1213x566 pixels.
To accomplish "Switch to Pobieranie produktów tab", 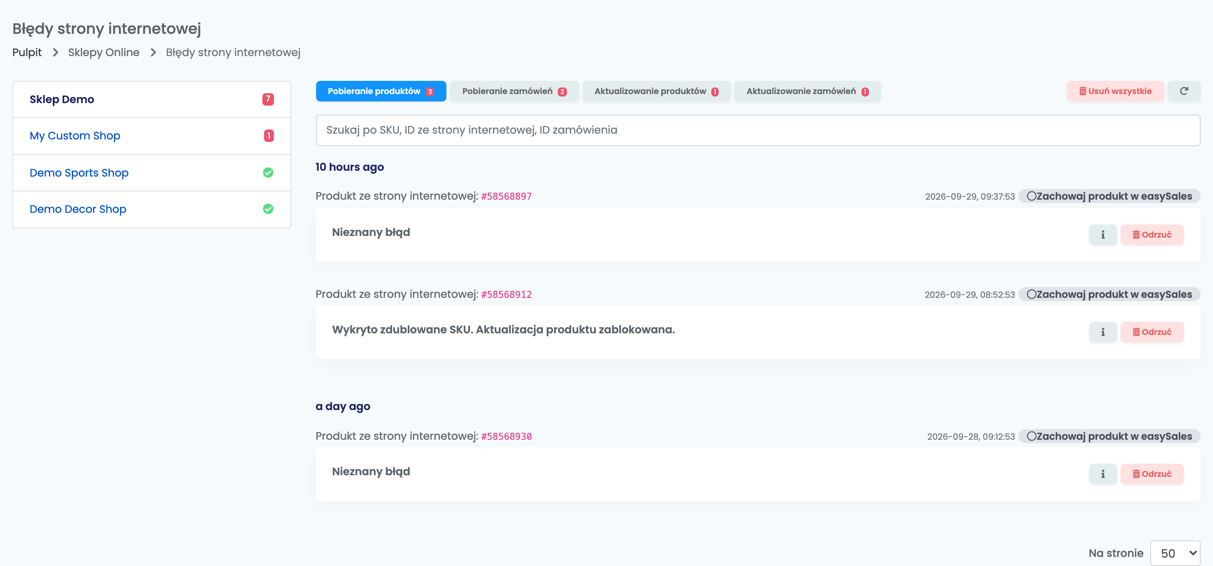I will (x=380, y=91).
